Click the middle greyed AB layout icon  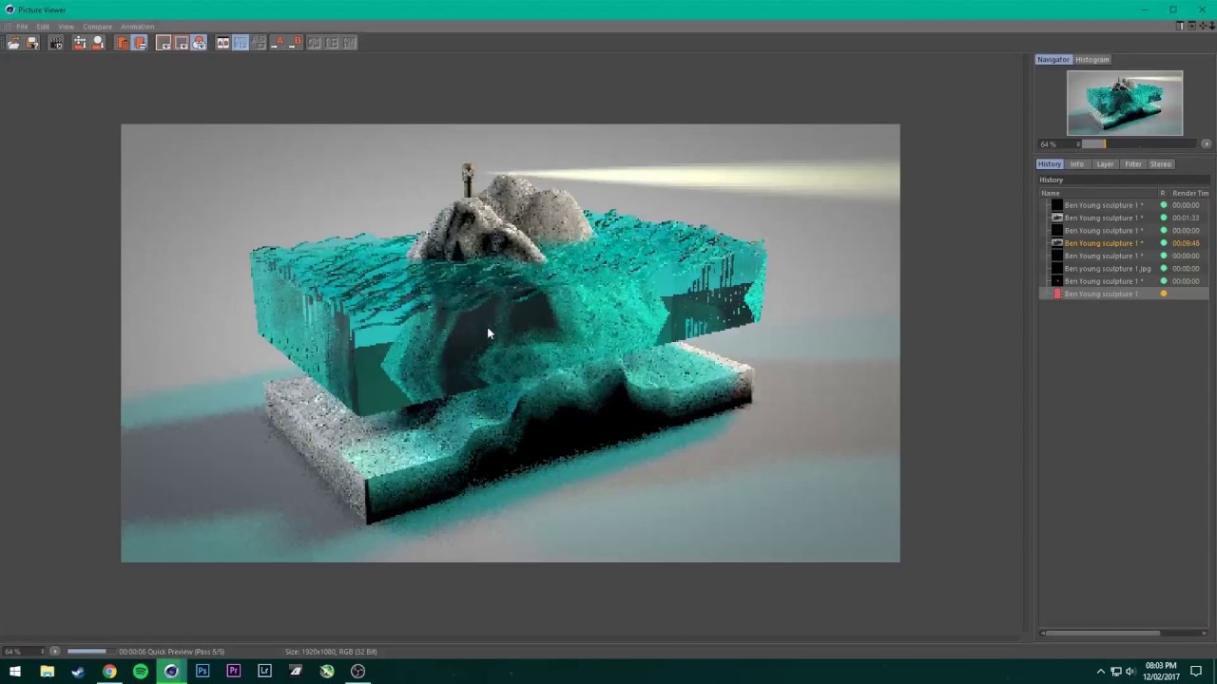332,43
